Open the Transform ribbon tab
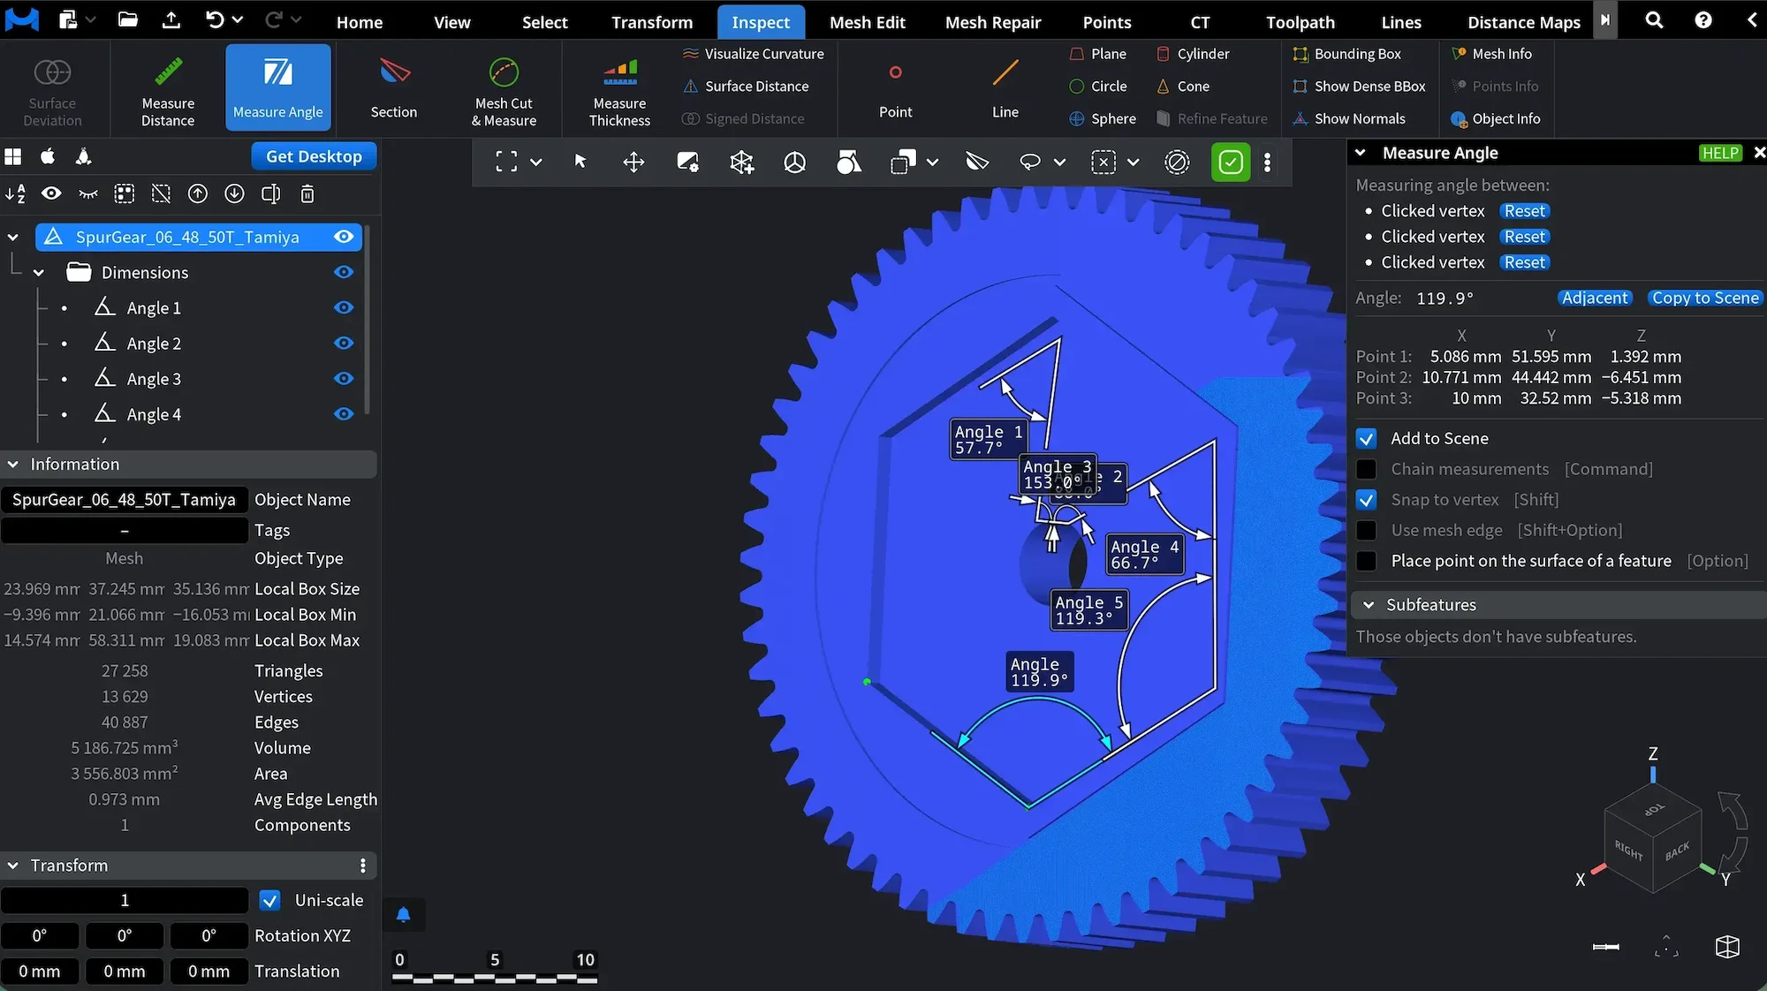This screenshot has height=991, width=1767. pos(651,22)
